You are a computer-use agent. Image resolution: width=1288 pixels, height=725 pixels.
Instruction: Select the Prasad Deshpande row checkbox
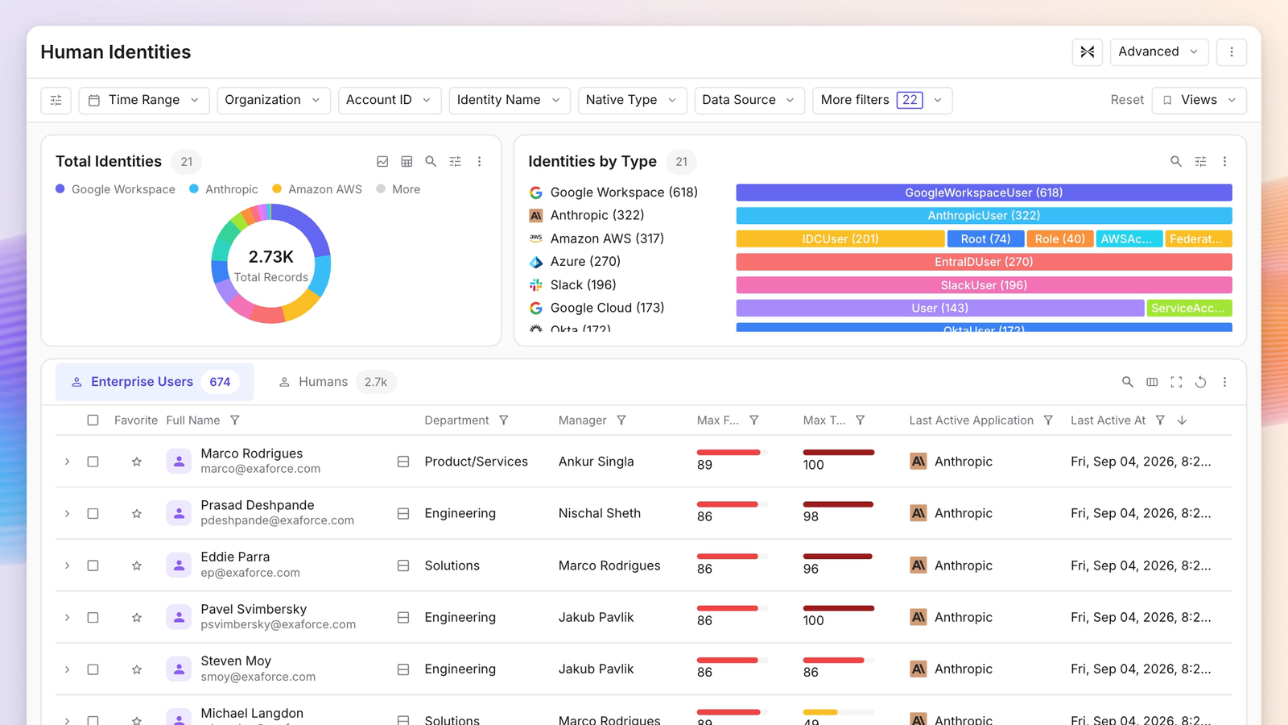93,513
